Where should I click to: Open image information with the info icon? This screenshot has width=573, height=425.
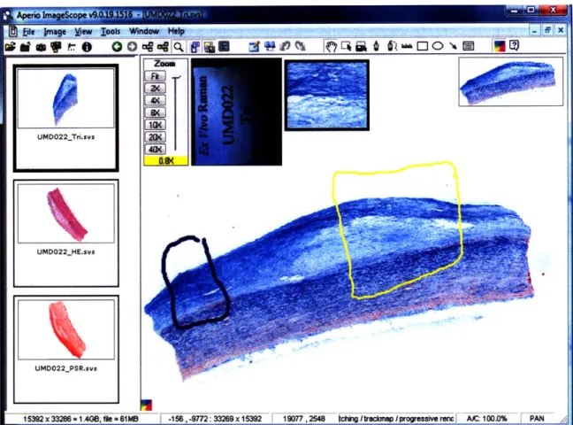pos(87,47)
